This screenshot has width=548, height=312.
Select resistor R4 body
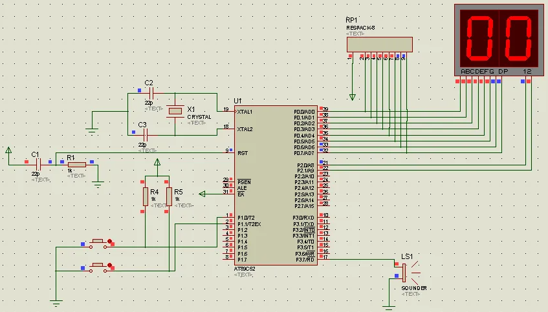click(x=146, y=196)
